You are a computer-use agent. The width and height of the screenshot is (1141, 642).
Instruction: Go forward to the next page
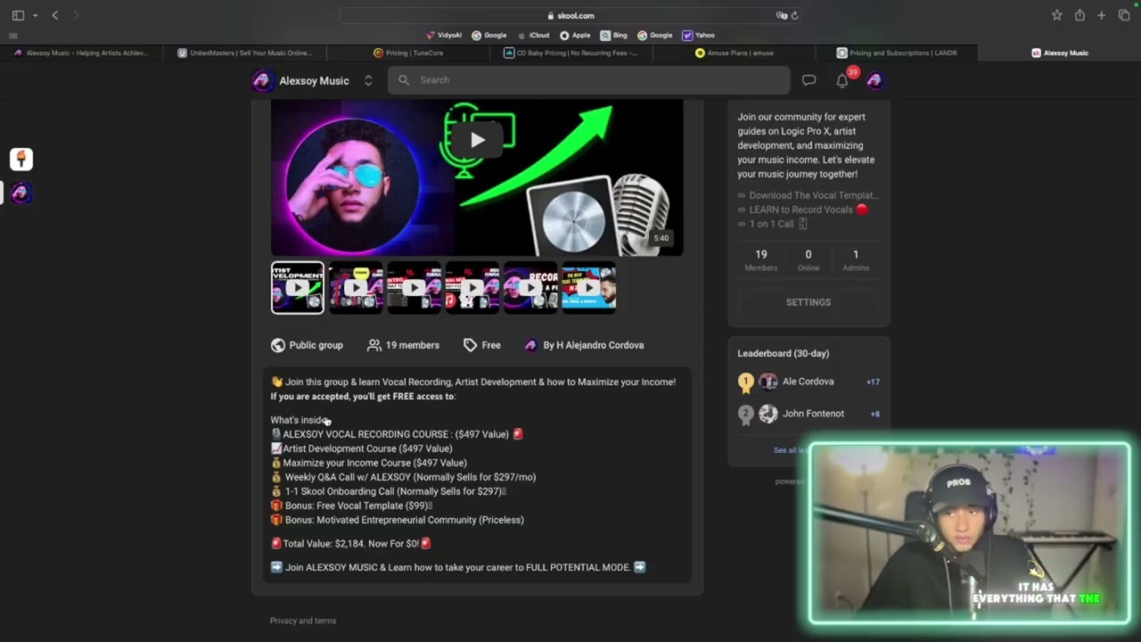pyautogui.click(x=76, y=15)
